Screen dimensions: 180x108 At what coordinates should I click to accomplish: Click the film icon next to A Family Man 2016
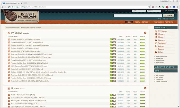[x=9, y=101]
